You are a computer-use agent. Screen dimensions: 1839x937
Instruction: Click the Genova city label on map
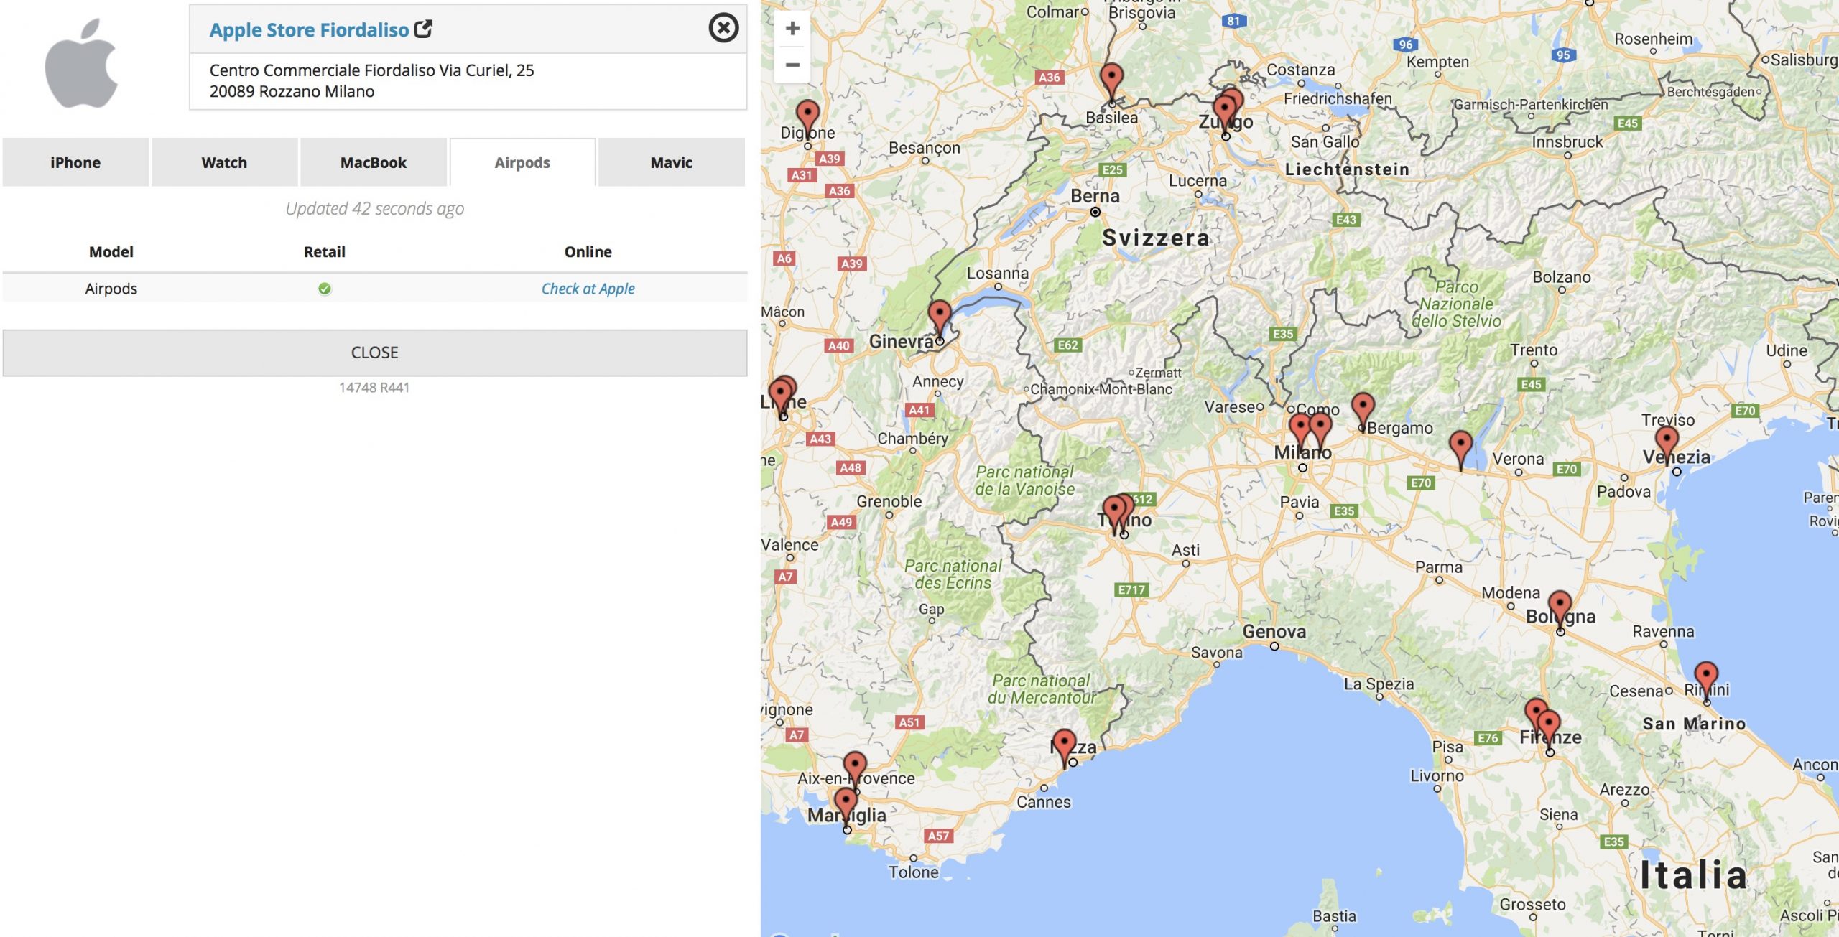pyautogui.click(x=1274, y=631)
